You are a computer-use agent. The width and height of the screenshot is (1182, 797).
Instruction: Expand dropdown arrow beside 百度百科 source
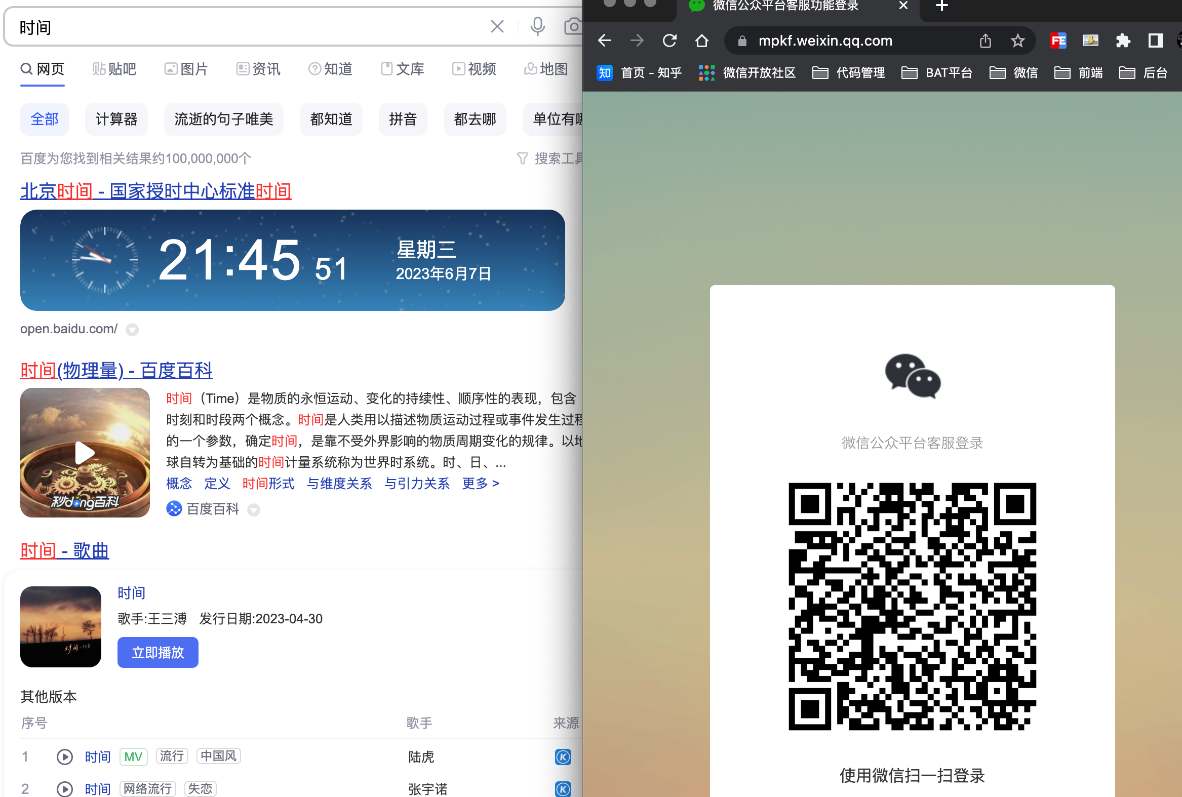point(254,510)
